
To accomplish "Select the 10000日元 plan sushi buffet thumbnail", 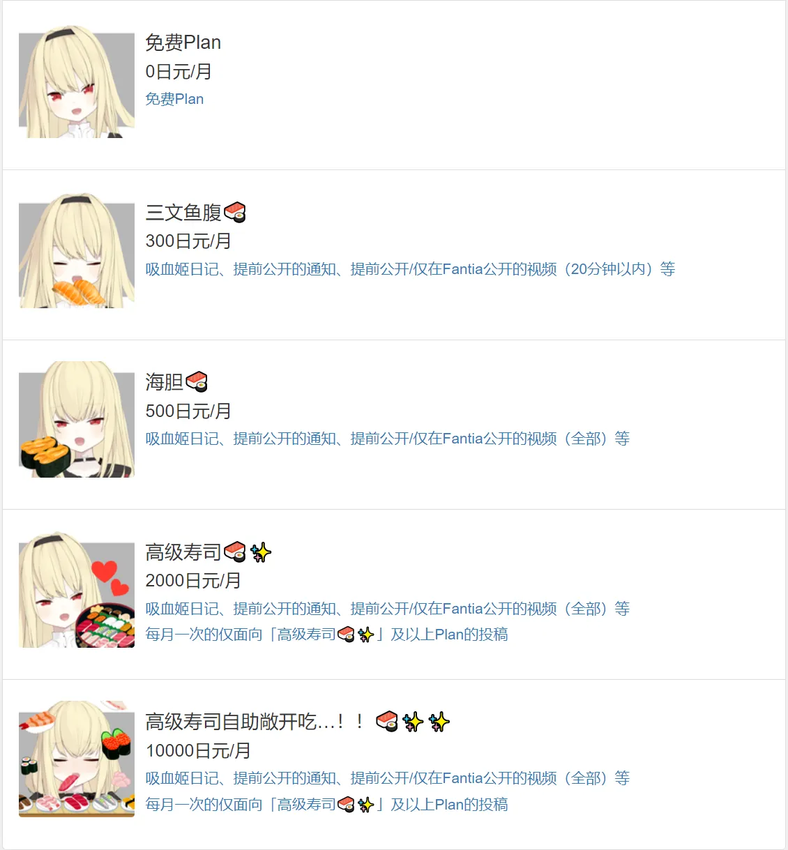I will [x=77, y=759].
